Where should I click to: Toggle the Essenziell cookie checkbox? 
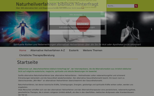point(57,7)
